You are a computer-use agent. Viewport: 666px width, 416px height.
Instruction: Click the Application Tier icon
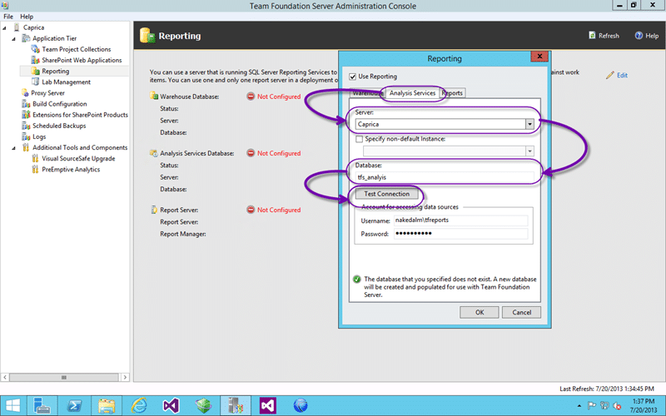26,38
